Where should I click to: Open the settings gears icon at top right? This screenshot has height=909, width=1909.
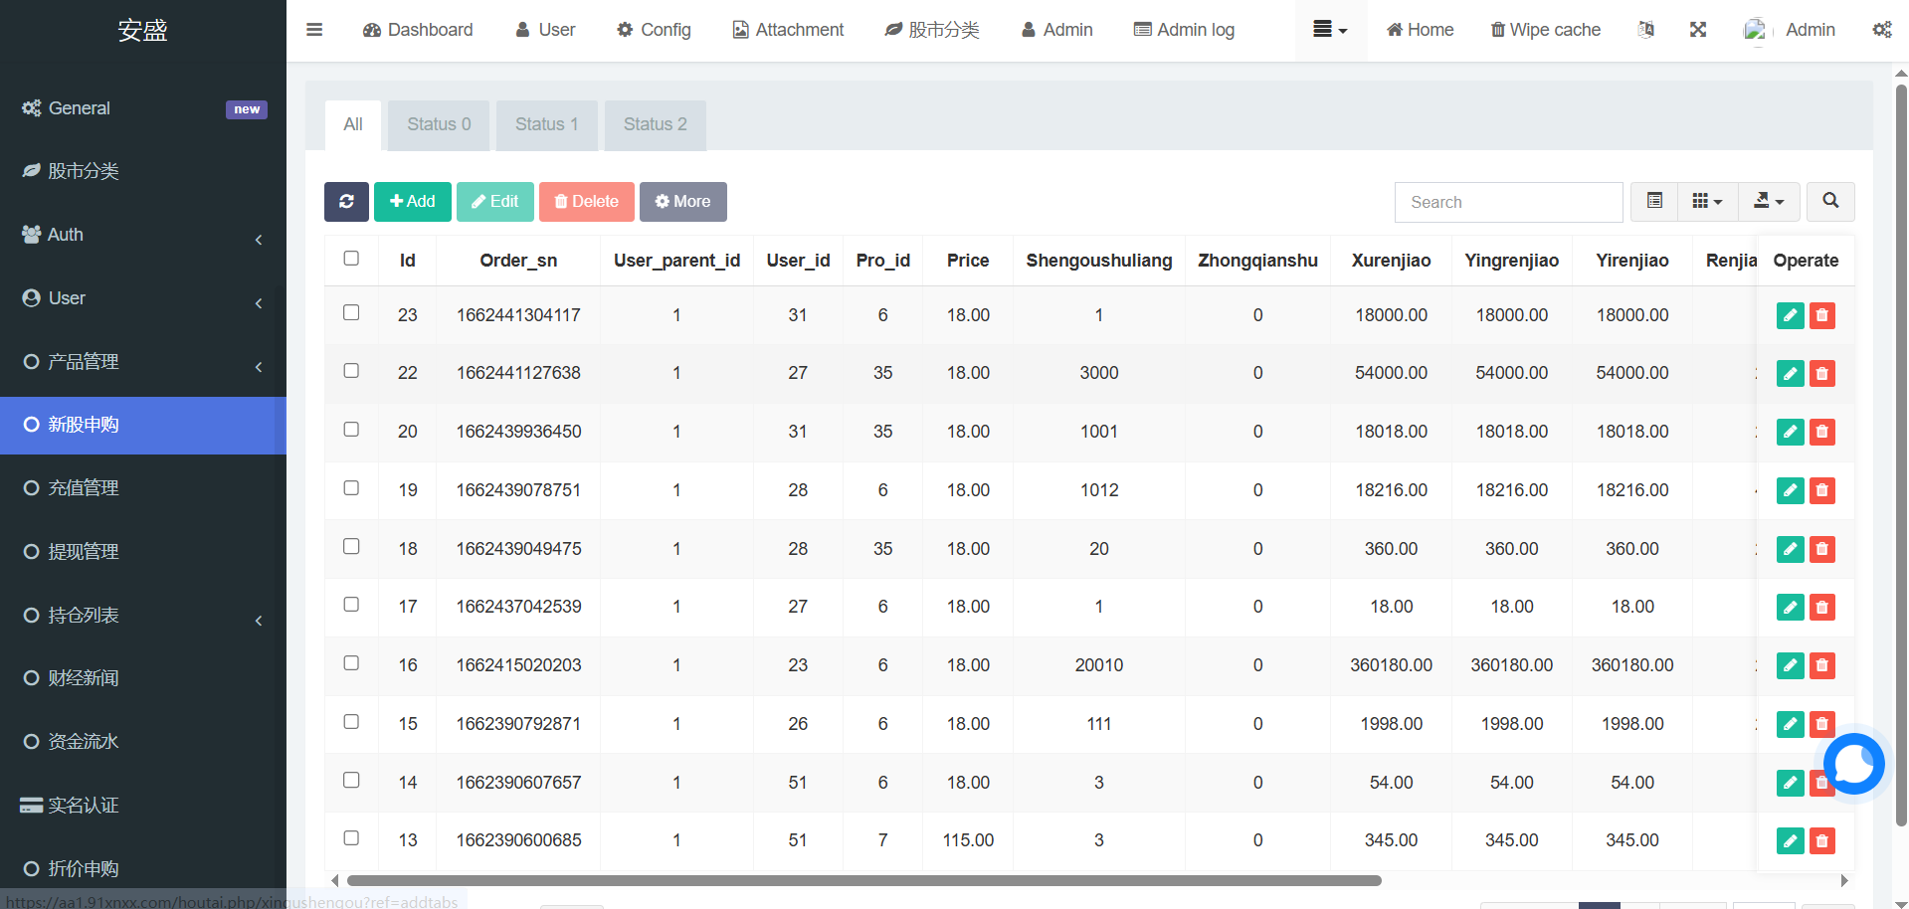1881,30
